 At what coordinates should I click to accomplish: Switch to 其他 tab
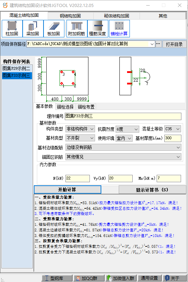pyautogui.click(x=163, y=16)
